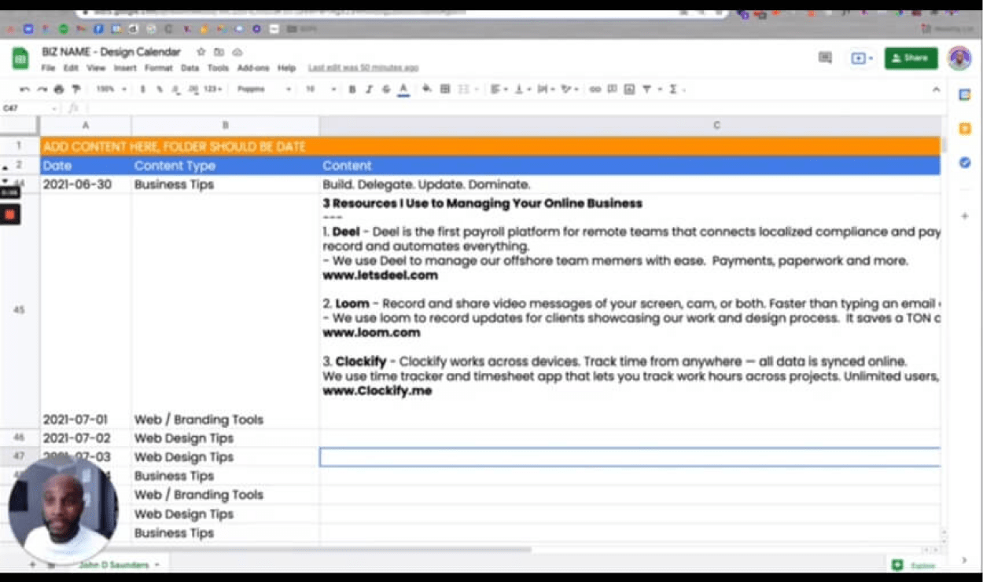This screenshot has width=983, height=582.
Task: Check the cloud save status icon
Action: coord(237,52)
